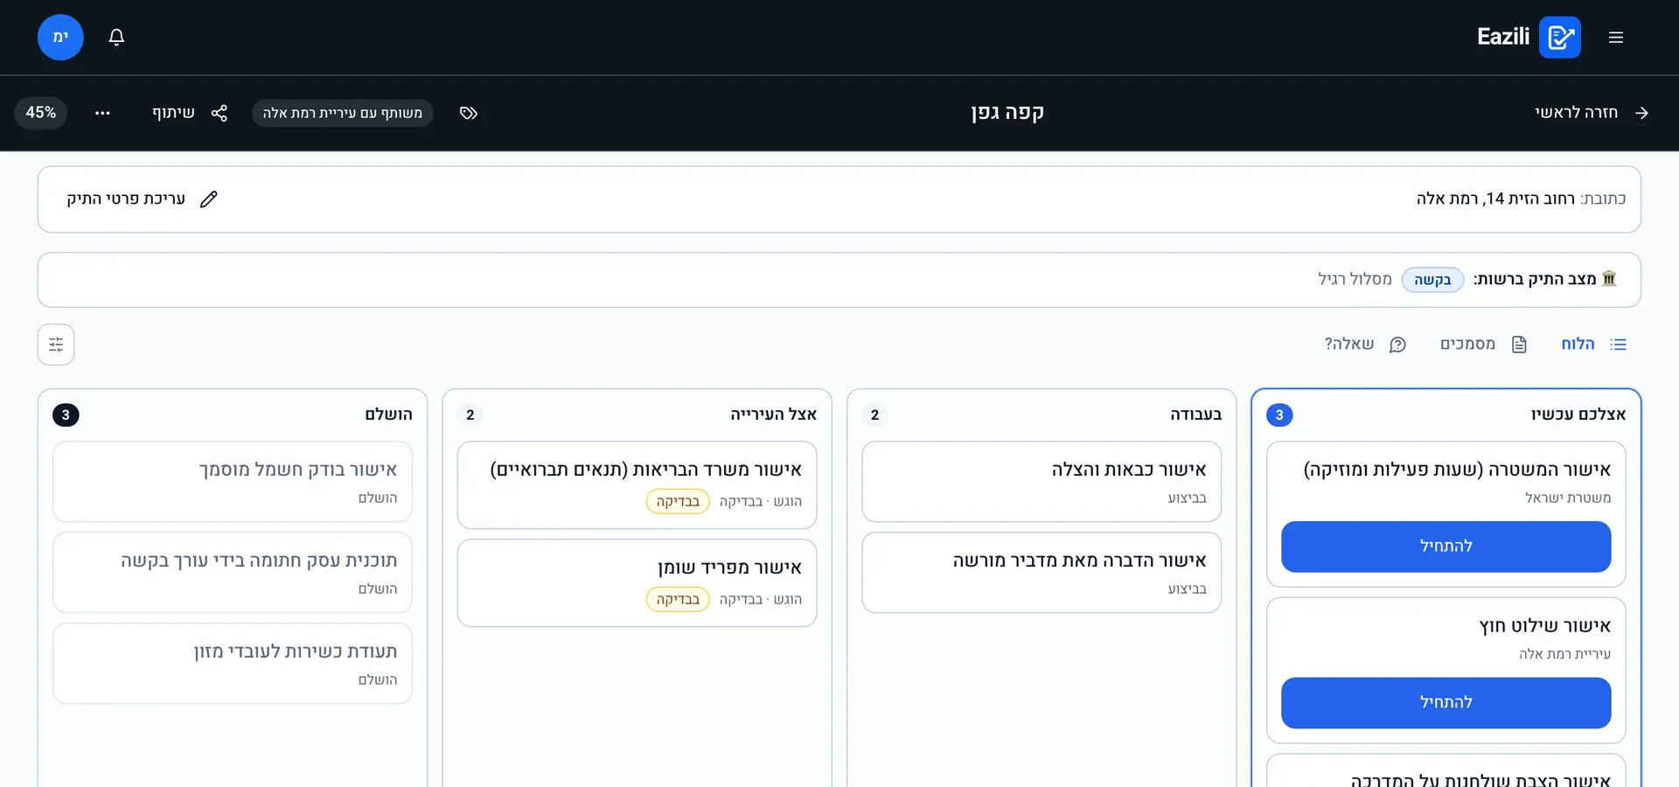Screen dimensions: 1679x787
Task: Click the בקשה status pill
Action: pos(1432,280)
